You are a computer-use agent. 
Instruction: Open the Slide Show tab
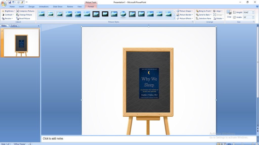(58, 7)
